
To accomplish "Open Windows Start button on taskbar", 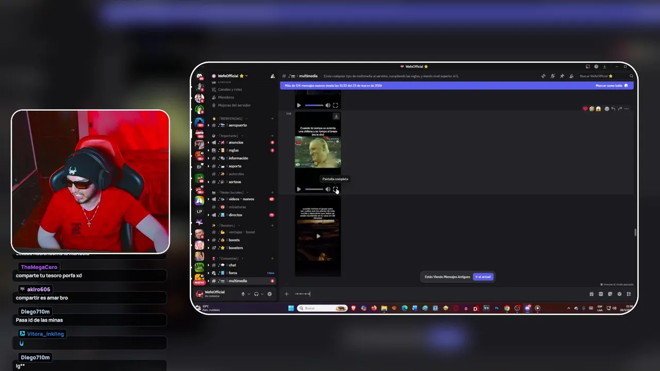I will coord(291,308).
